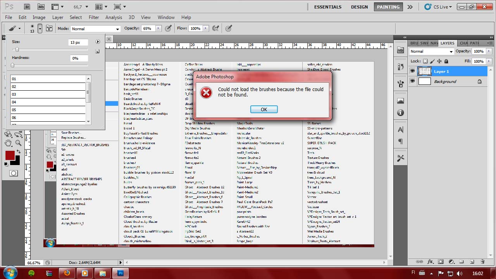Open the Brush Preset picker arrow

(40, 29)
